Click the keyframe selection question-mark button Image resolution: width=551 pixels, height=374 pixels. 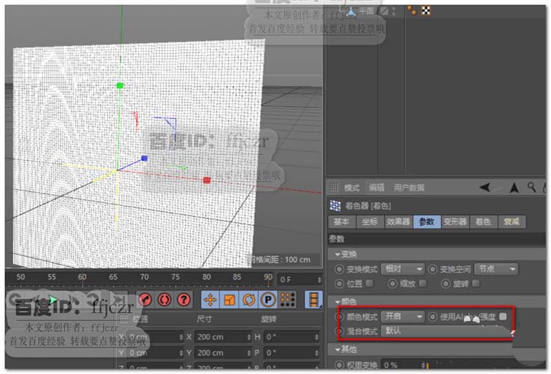coord(184,300)
